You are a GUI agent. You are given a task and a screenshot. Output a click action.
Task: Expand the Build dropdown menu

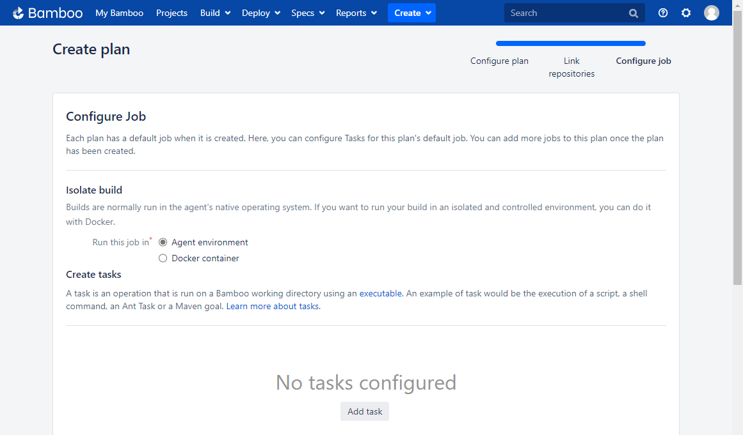[215, 13]
